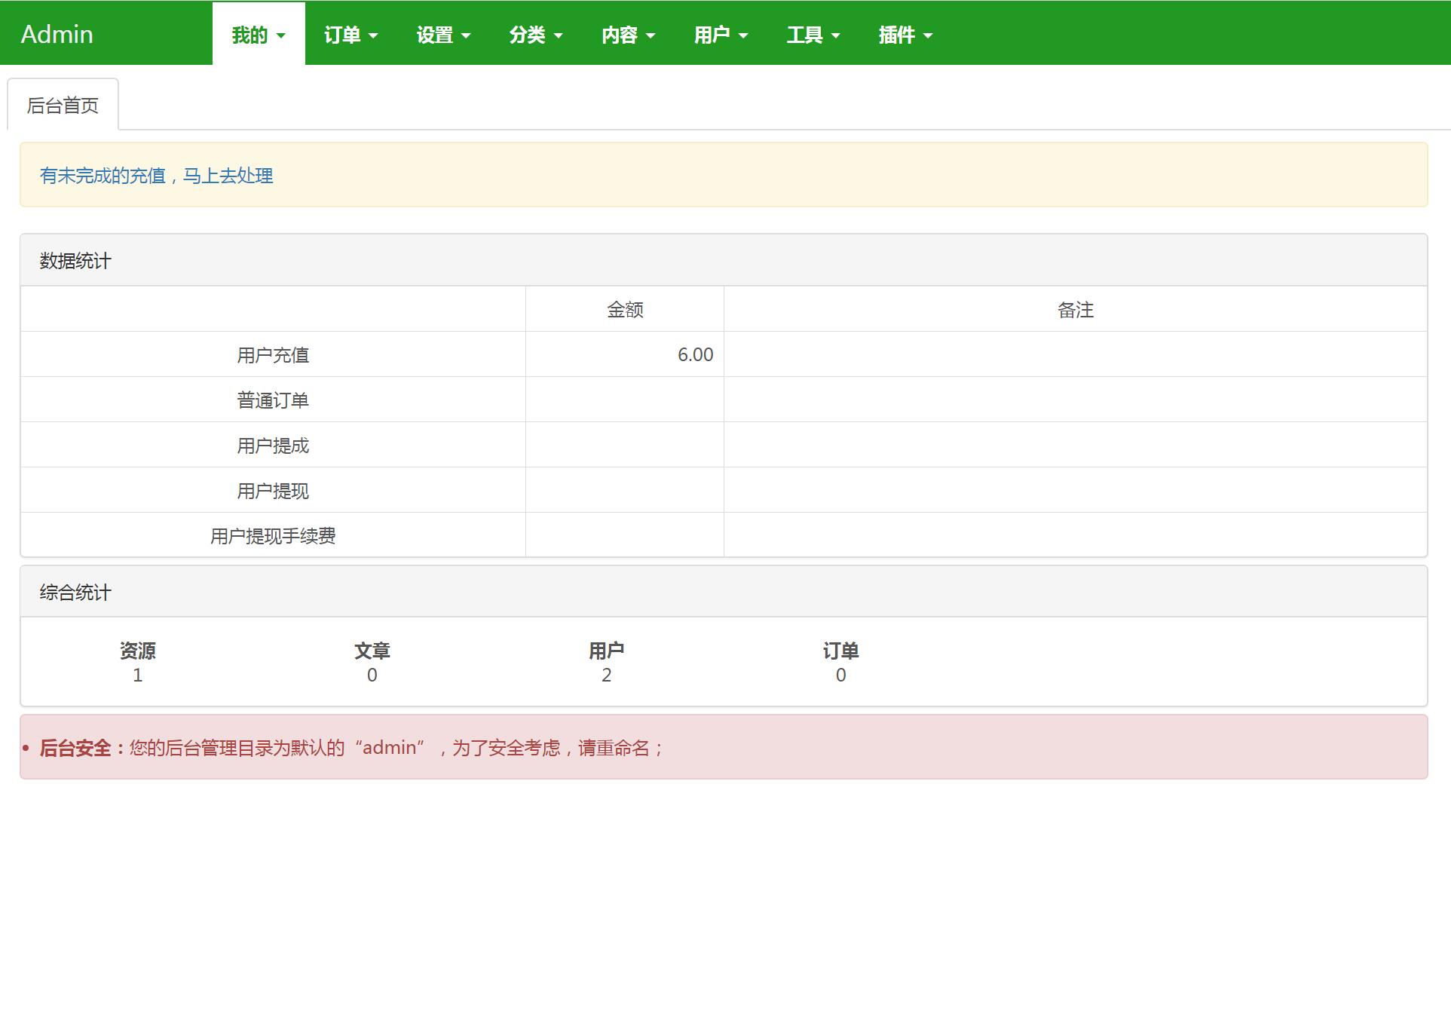Select the 用户提成 row label

coord(273,446)
